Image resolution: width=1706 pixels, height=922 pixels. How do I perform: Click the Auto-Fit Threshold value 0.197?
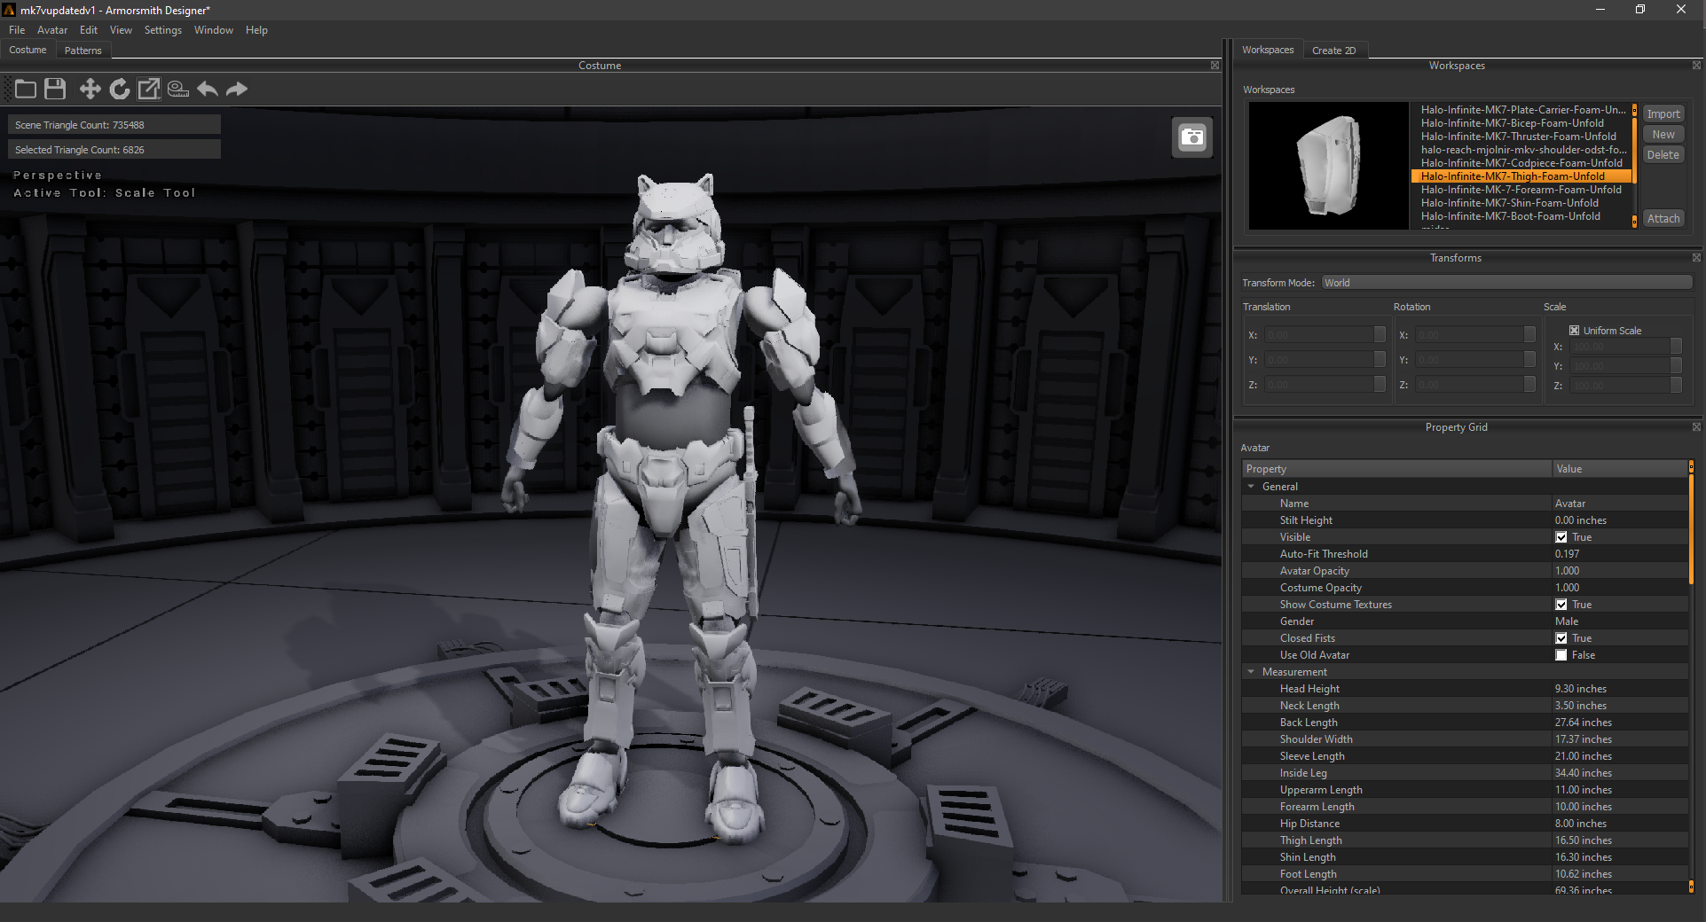pos(1567,554)
